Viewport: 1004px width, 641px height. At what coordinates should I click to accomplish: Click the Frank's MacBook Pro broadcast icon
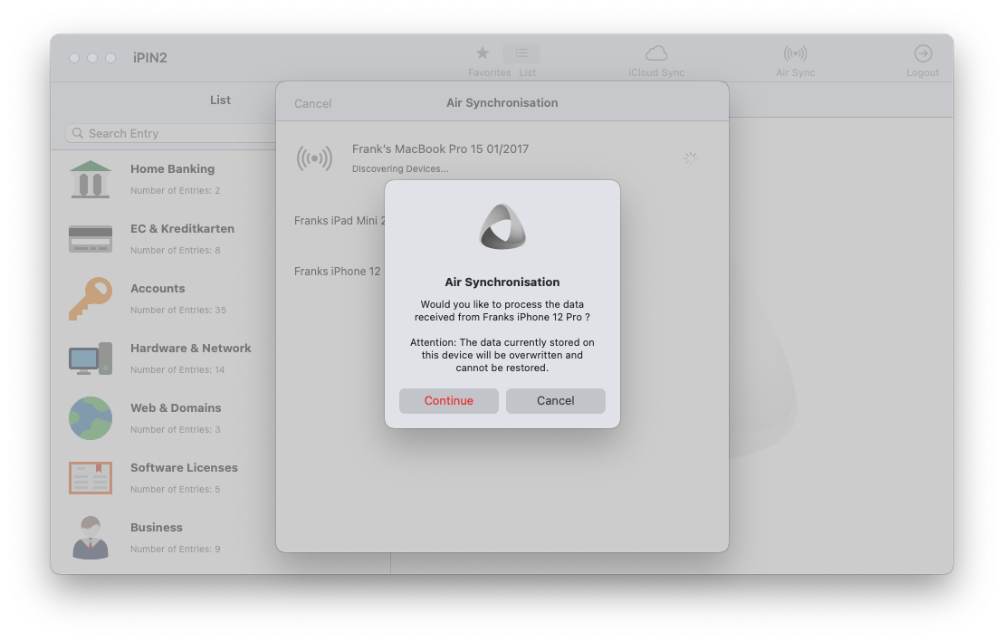pyautogui.click(x=314, y=158)
